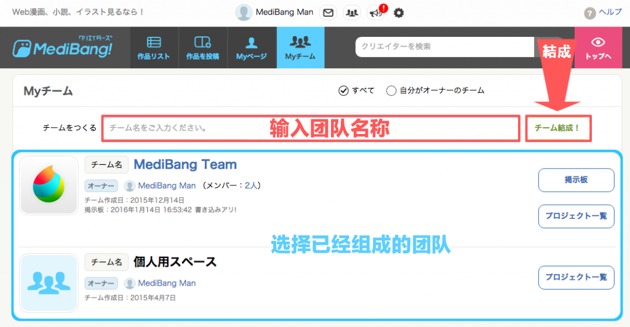
Task: Select 自分がオーナーのチーム radio option
Action: 391,91
